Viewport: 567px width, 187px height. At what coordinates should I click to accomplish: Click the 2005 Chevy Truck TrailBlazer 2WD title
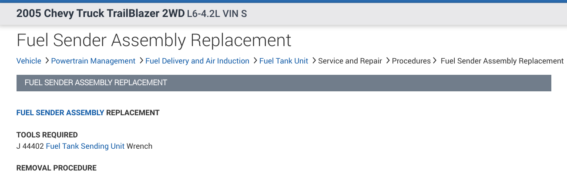coord(101,13)
